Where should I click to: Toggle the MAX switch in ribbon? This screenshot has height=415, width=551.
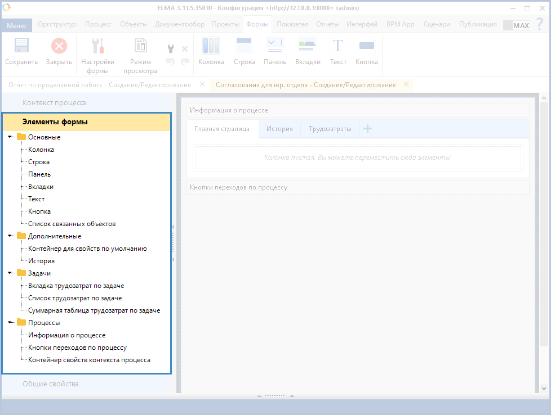tap(516, 25)
